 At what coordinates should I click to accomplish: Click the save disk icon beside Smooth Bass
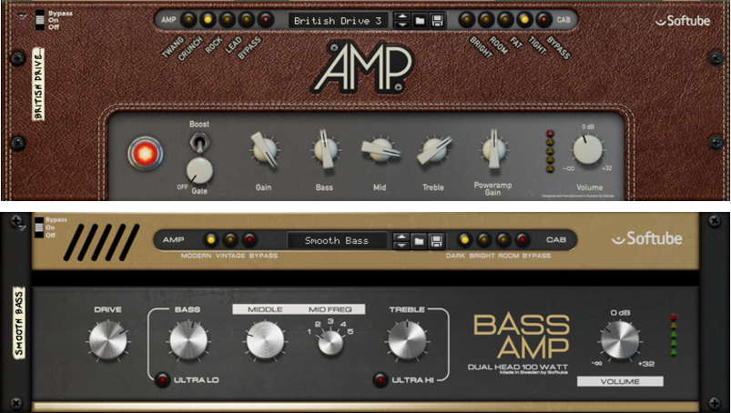coord(437,241)
